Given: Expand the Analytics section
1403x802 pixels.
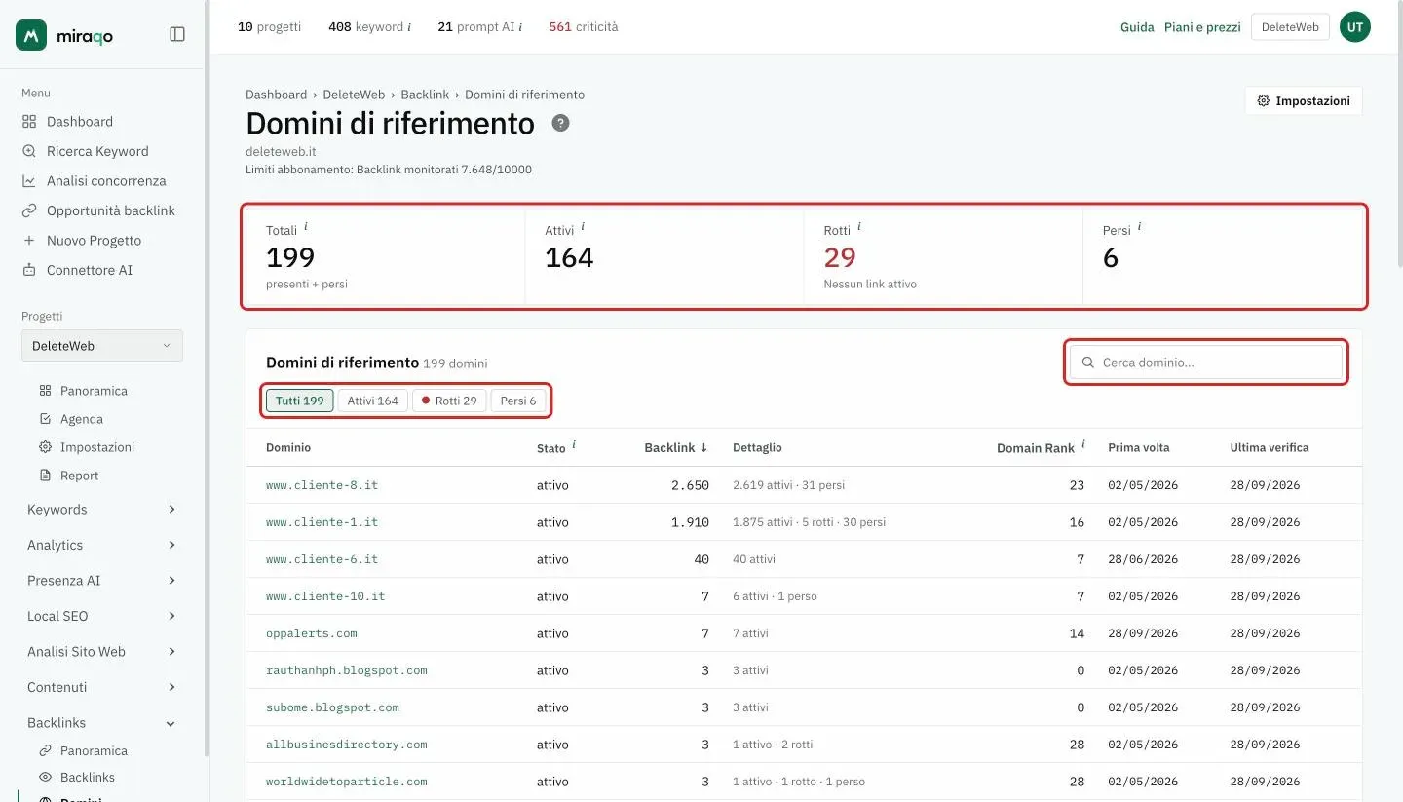Looking at the screenshot, I should pyautogui.click(x=101, y=546).
